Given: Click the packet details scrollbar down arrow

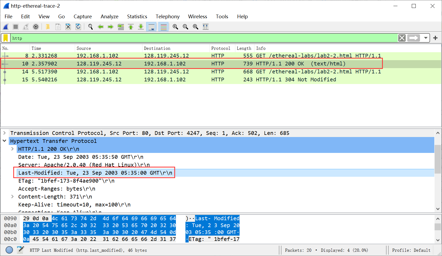Looking at the screenshot, I should point(438,209).
